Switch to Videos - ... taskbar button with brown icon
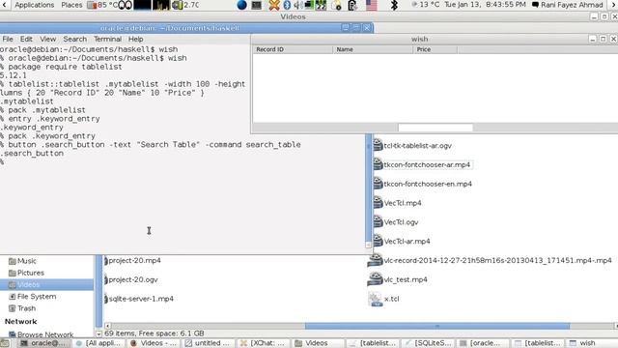 pyautogui.click(x=154, y=343)
